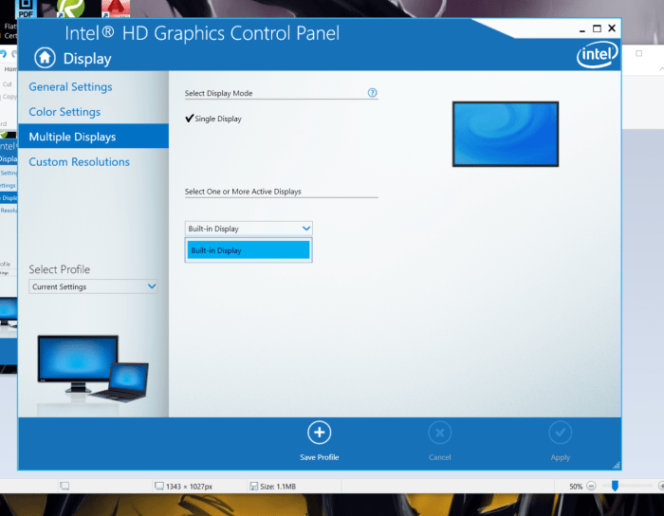664x516 pixels.
Task: Click the zoom slider handle in status bar
Action: point(615,486)
